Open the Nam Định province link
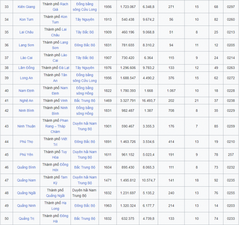 pyautogui.click(x=26, y=91)
